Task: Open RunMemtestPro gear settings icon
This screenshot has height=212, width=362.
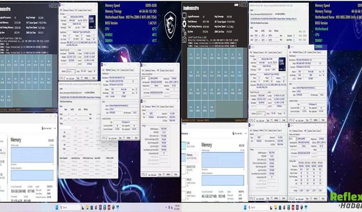Action: (184, 24)
